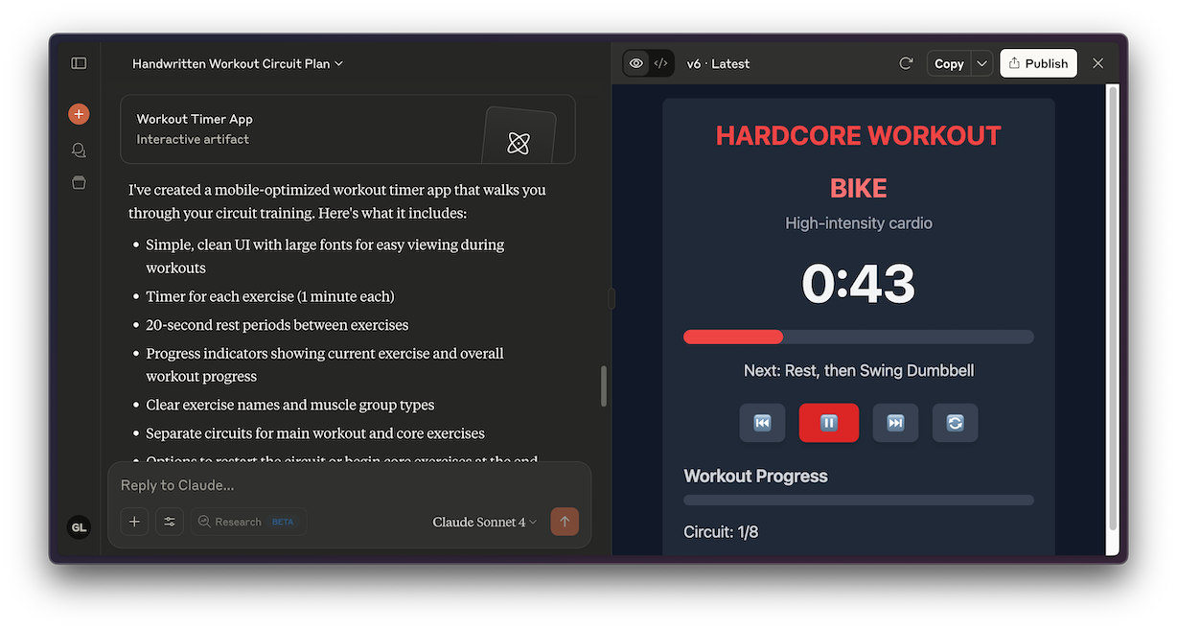Switch to artifact code view
1177x629 pixels.
click(661, 63)
